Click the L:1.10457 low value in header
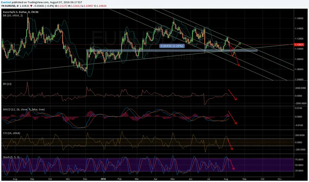Screen dimensions: 309x182 click(88, 6)
